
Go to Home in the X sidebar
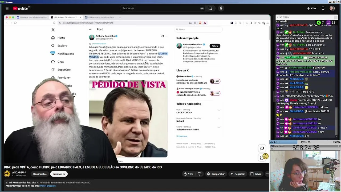(x=58, y=38)
